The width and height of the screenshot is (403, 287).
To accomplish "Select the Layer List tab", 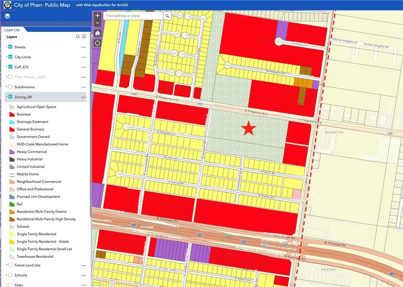I will click(12, 30).
